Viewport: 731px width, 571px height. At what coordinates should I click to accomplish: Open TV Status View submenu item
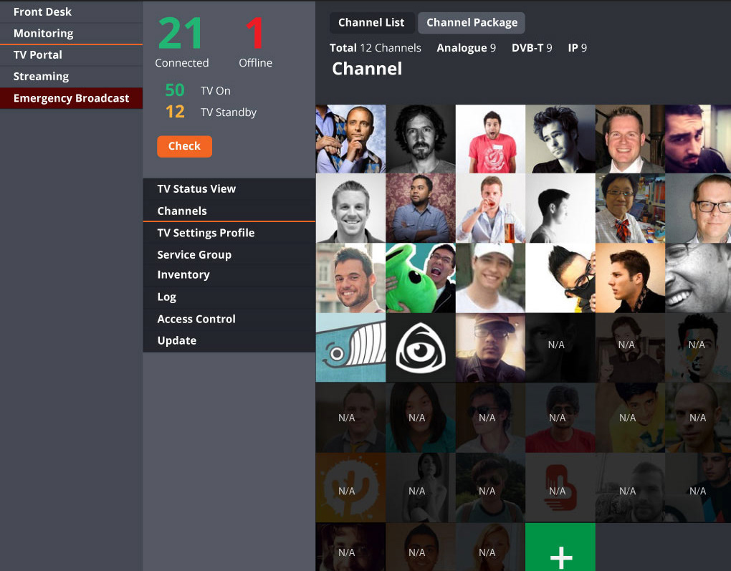(229, 188)
